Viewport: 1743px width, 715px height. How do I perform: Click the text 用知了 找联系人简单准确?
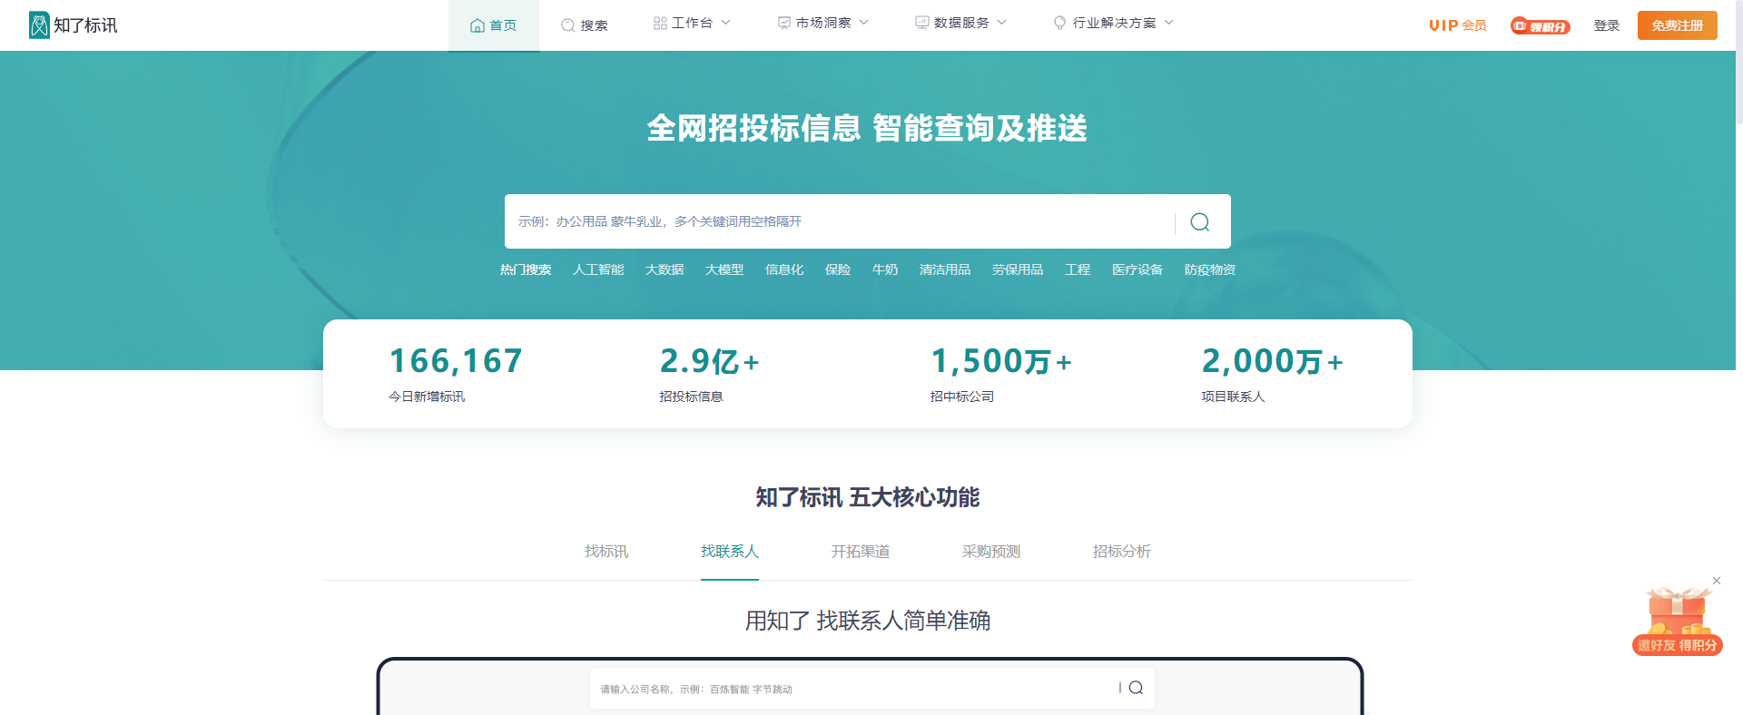[868, 621]
